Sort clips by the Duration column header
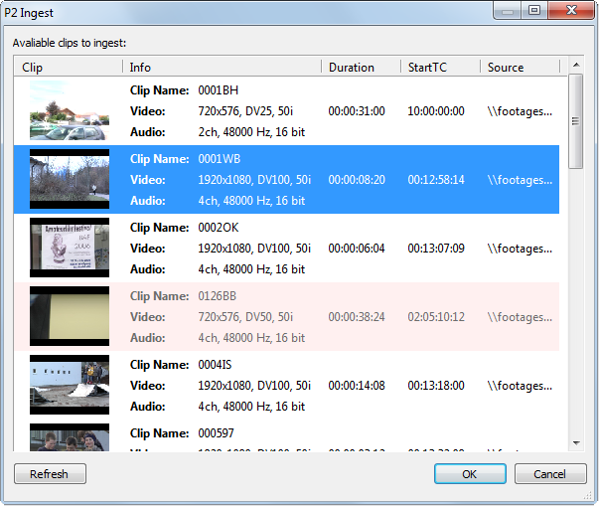Image resolution: width=599 pixels, height=506 pixels. pyautogui.click(x=361, y=67)
